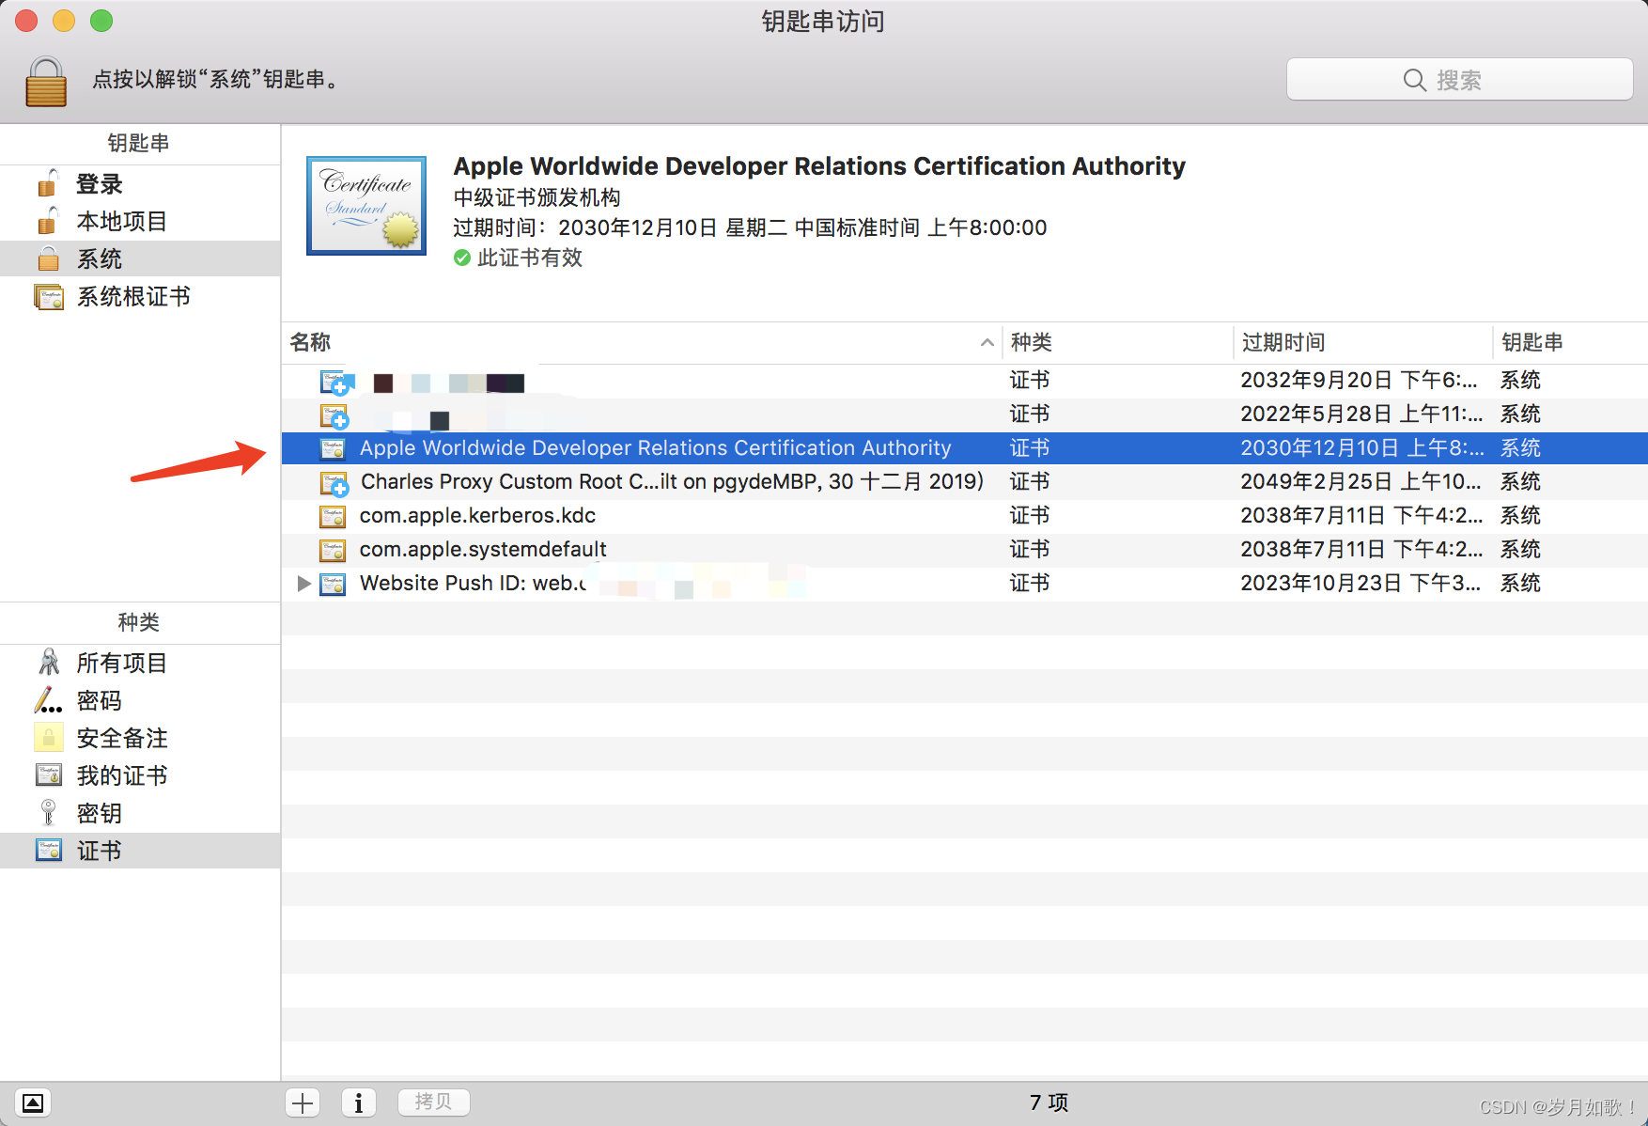Screen dimensions: 1648x1126
Task: Click the com.apple.kerberos.kdc certificate icon
Action: pyautogui.click(x=333, y=516)
